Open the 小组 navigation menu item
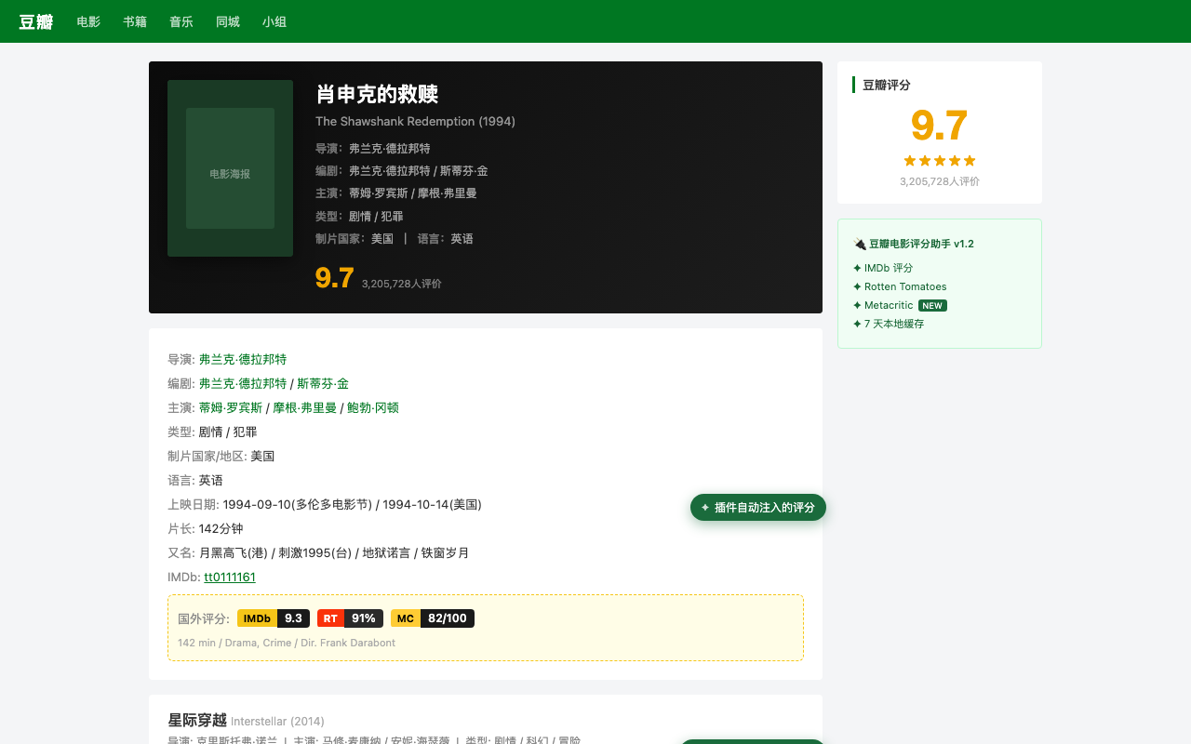1191x744 pixels. pos(274,21)
